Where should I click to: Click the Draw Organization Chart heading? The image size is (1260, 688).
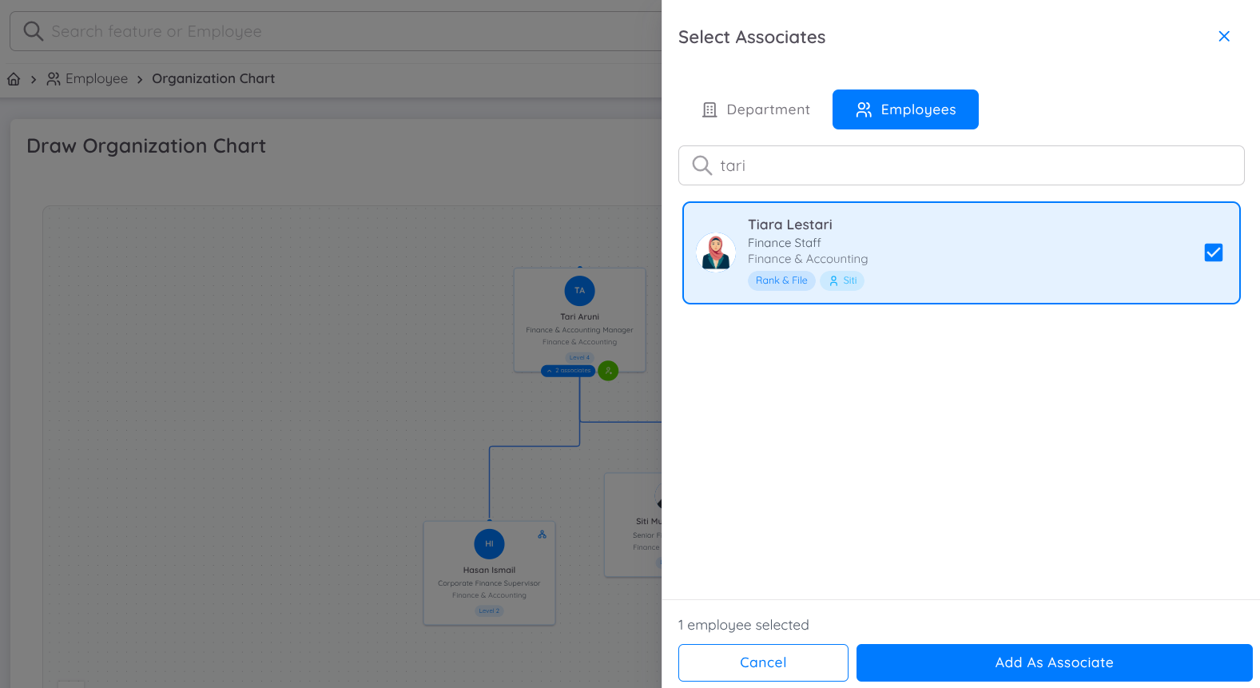[x=146, y=146]
